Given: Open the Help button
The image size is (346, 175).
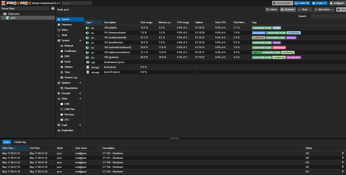Looking at the screenshot, I should click(x=341, y=9).
